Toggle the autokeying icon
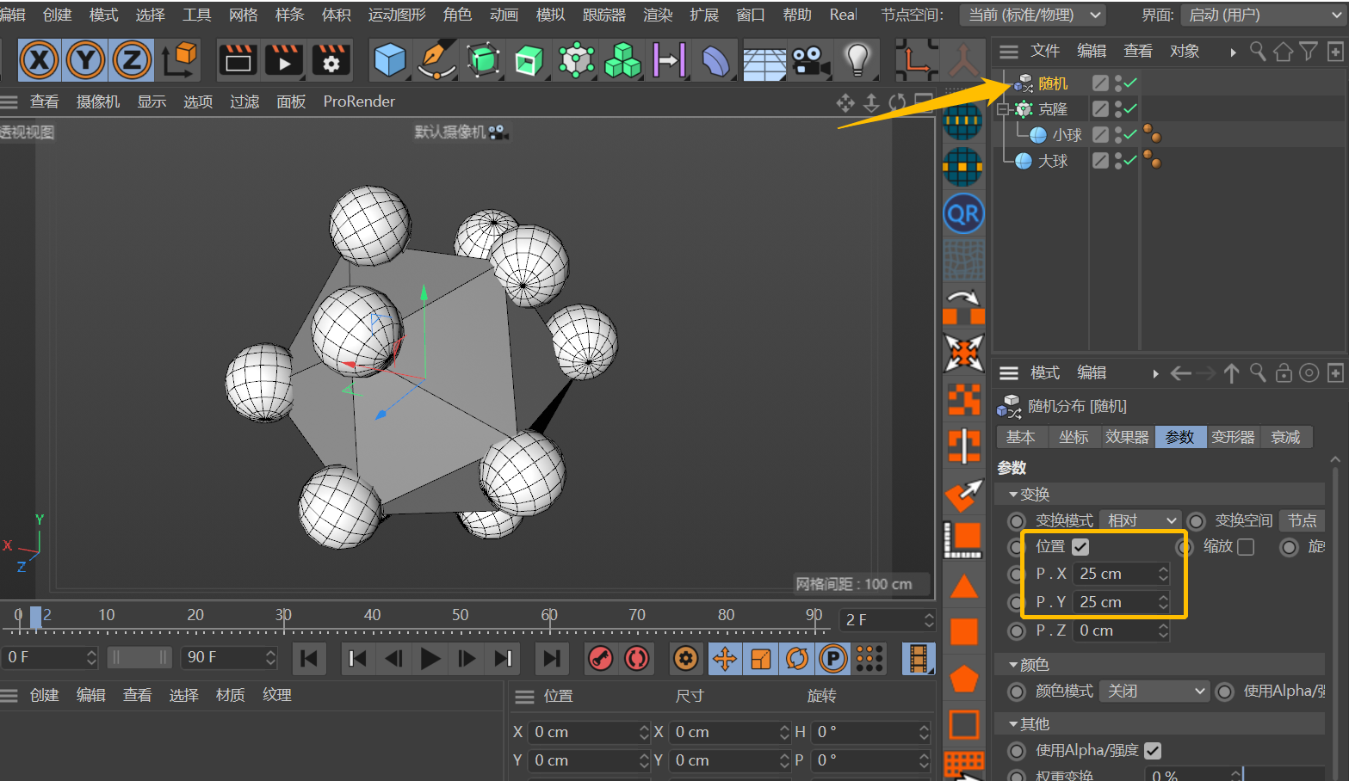 click(x=637, y=659)
